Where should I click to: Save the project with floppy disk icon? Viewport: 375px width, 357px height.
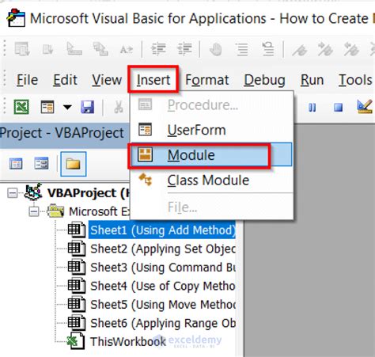(87, 107)
